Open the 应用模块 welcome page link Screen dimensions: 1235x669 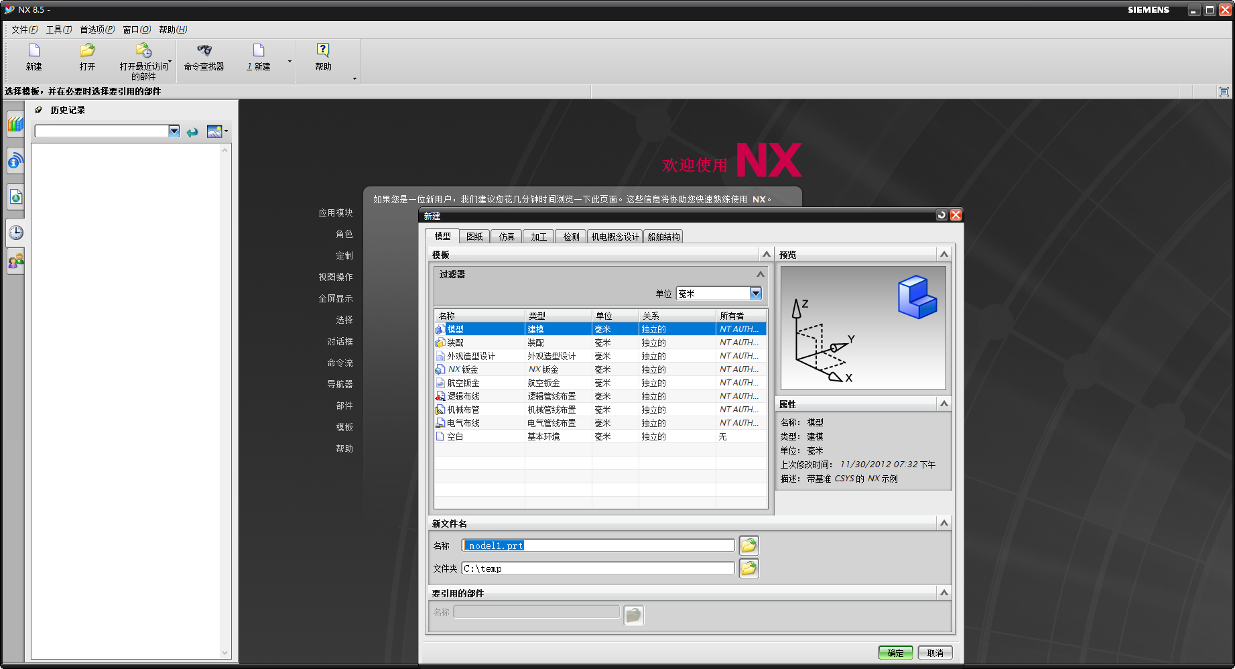[336, 212]
